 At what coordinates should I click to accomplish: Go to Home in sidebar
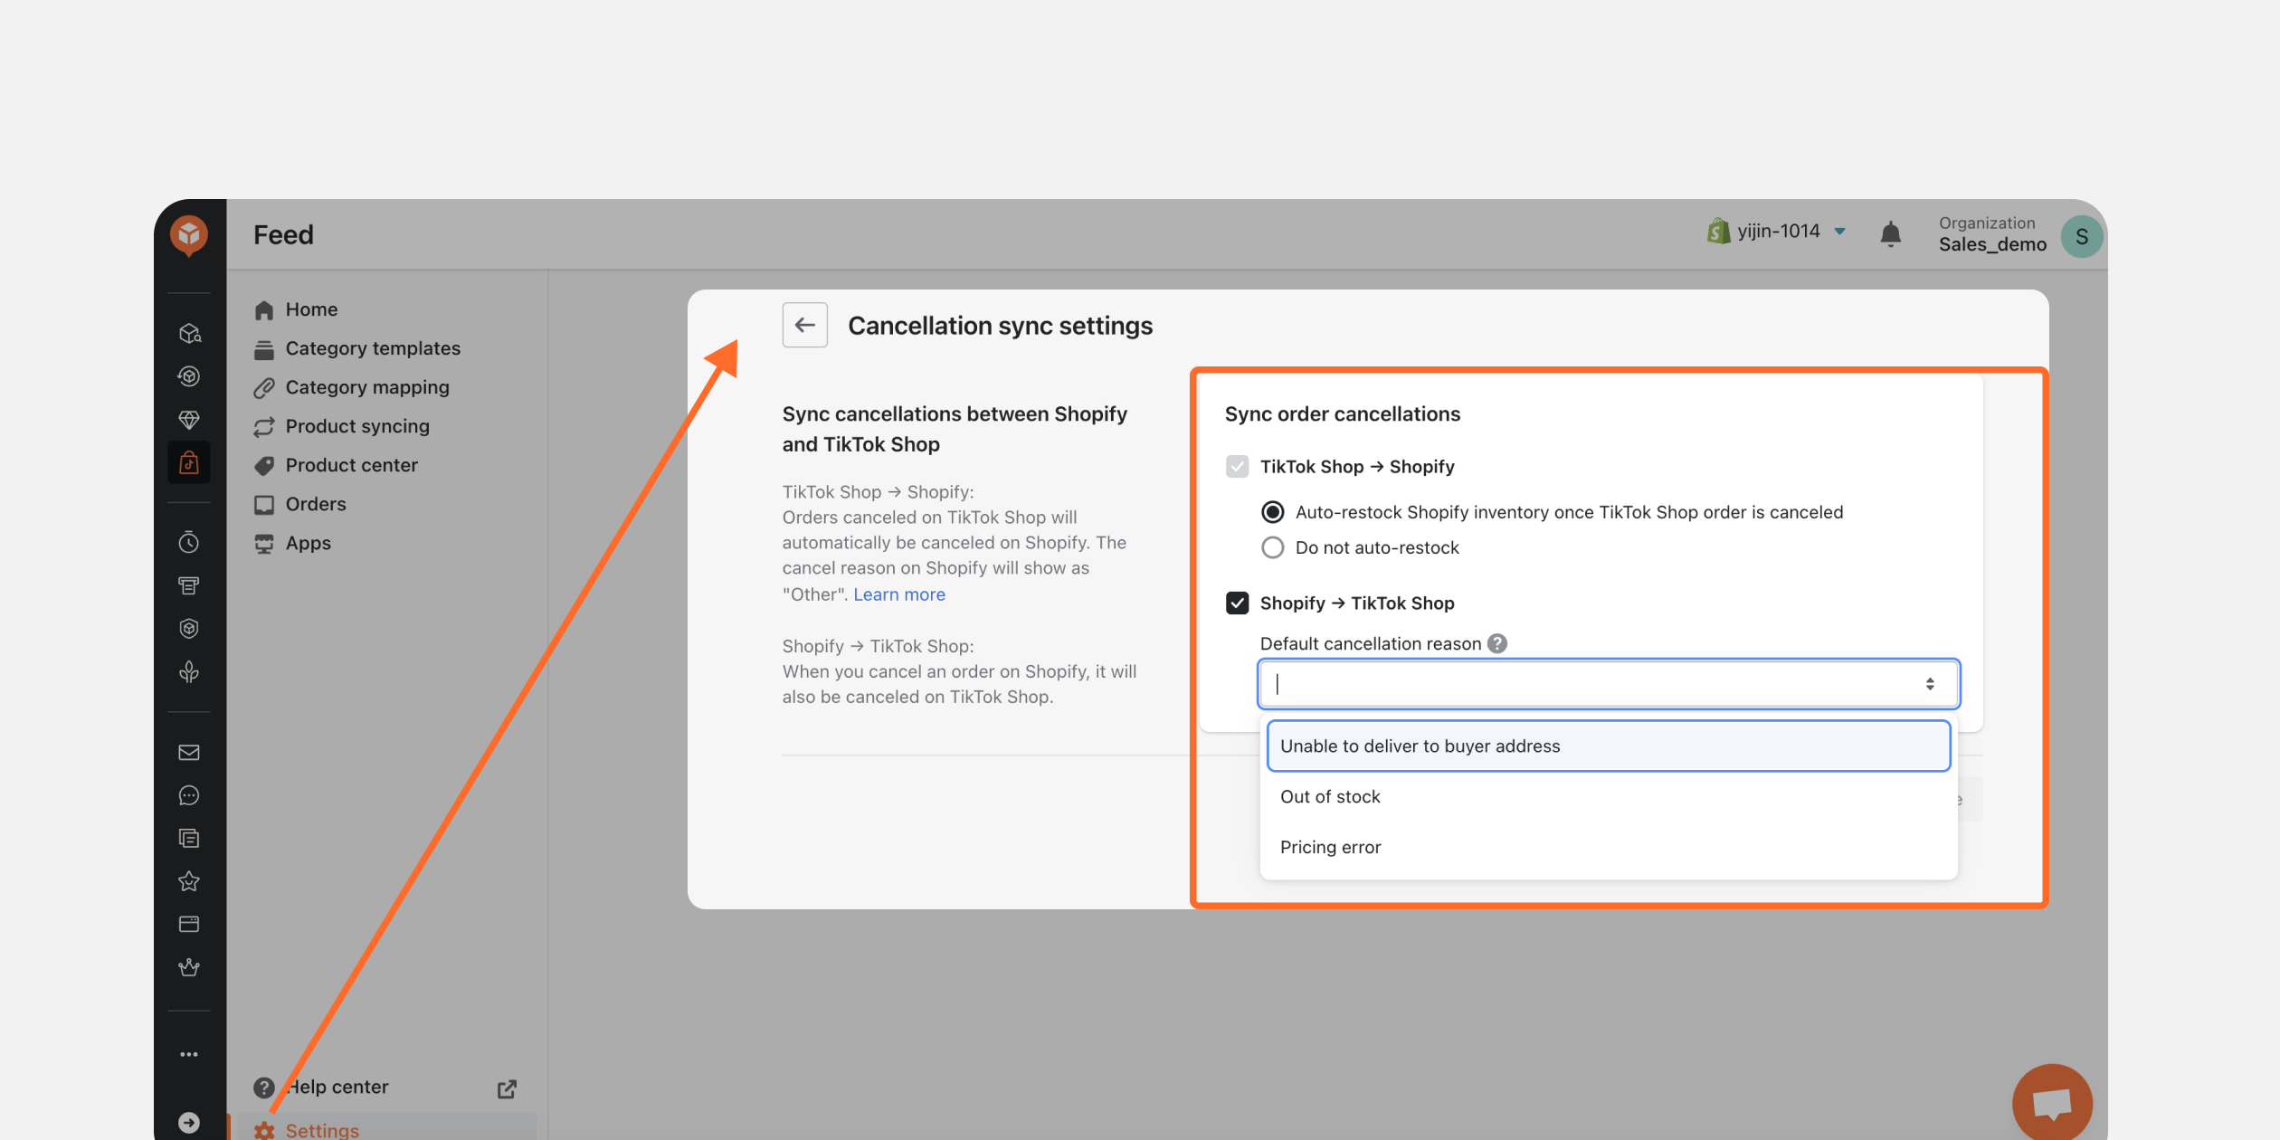[312, 309]
